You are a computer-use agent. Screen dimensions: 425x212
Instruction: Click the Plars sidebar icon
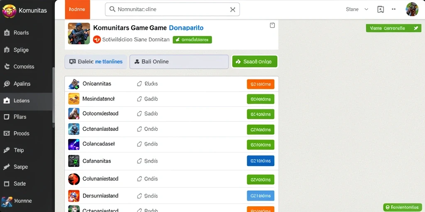tap(7, 117)
